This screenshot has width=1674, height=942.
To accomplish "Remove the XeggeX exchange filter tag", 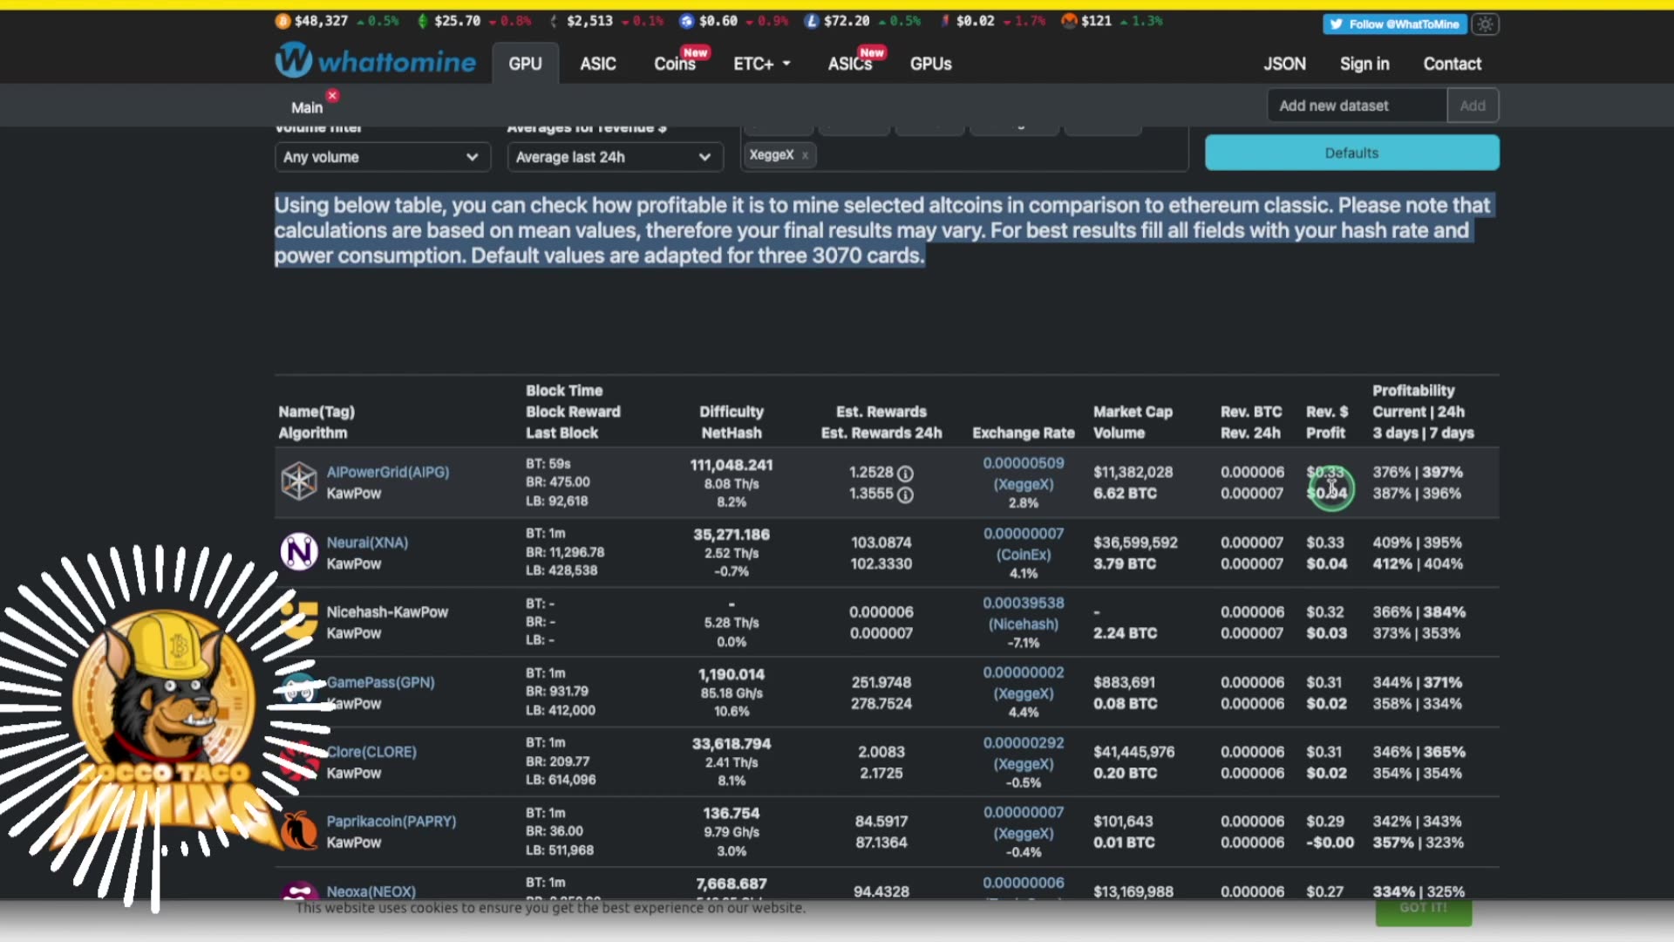I will click(805, 155).
